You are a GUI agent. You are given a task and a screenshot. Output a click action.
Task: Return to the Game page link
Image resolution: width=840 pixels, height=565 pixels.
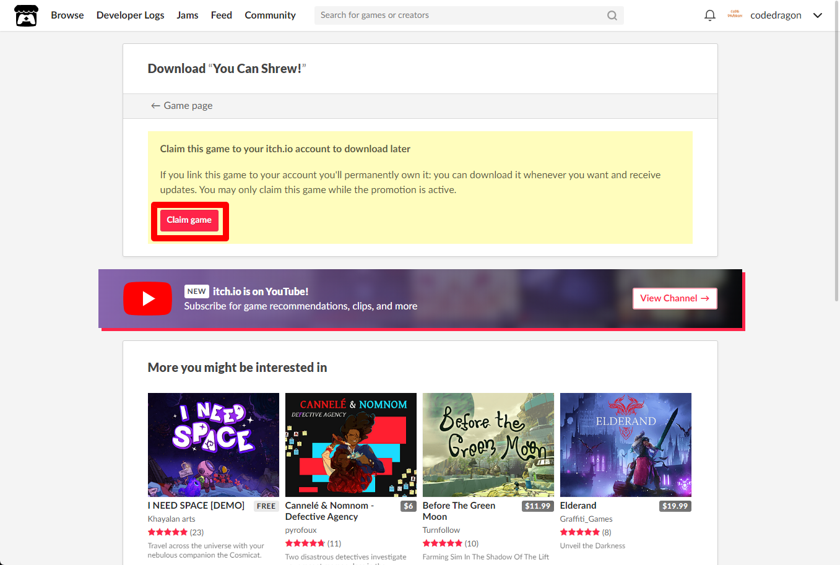pyautogui.click(x=182, y=106)
